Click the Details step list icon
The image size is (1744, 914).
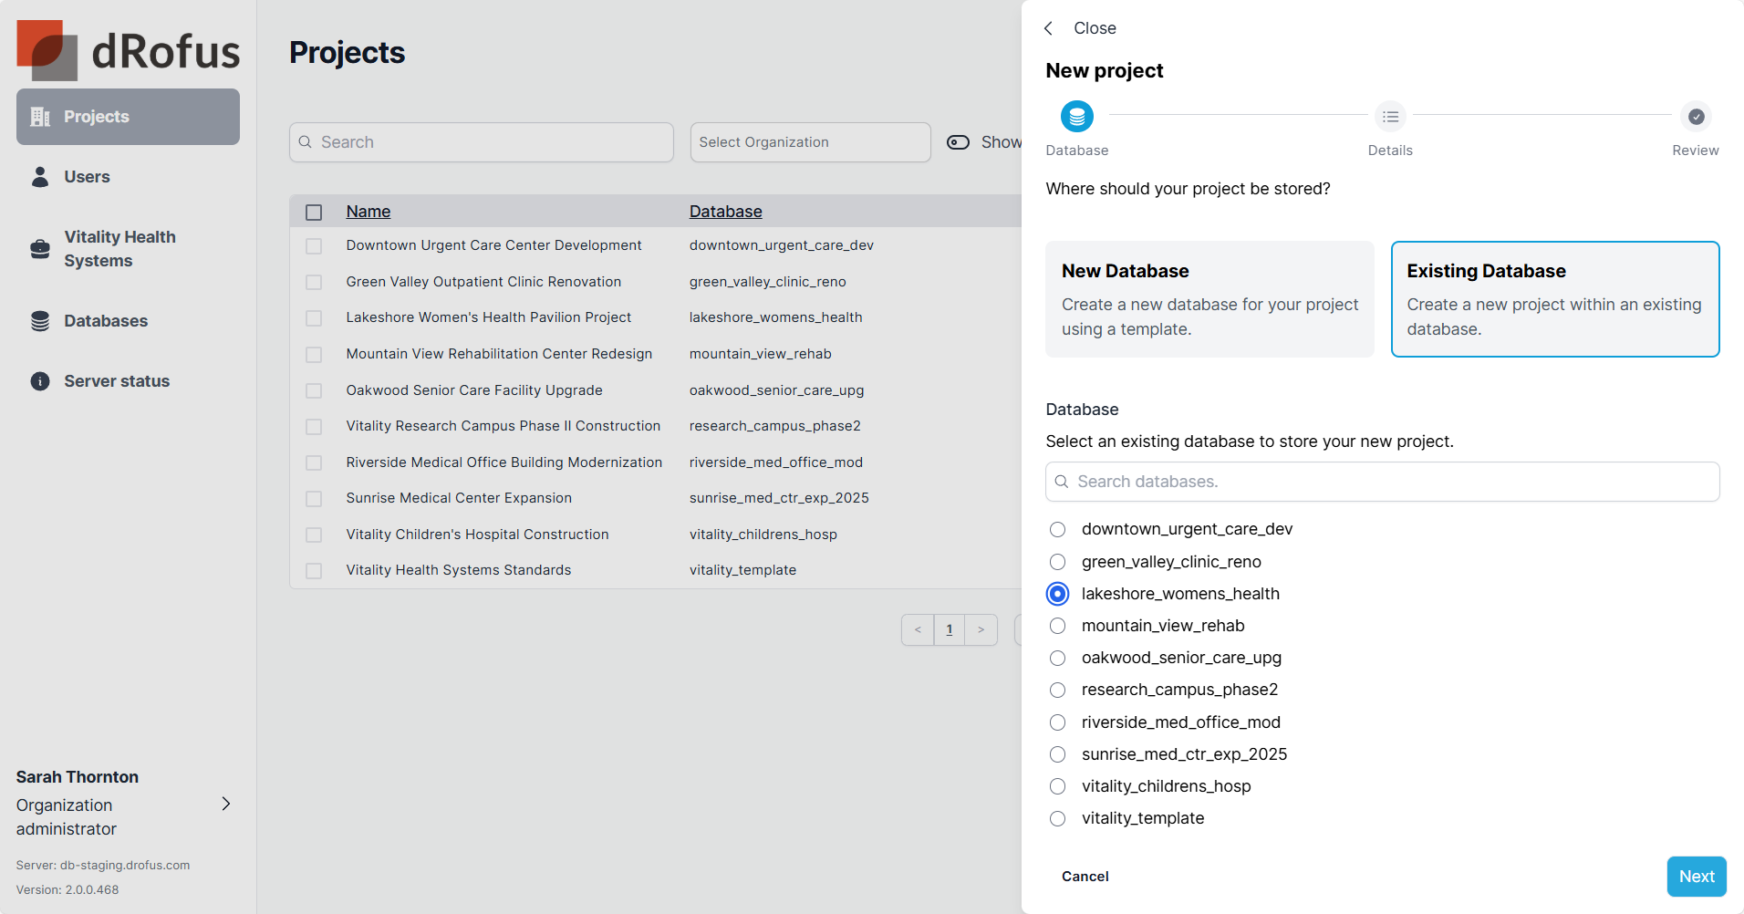tap(1390, 117)
